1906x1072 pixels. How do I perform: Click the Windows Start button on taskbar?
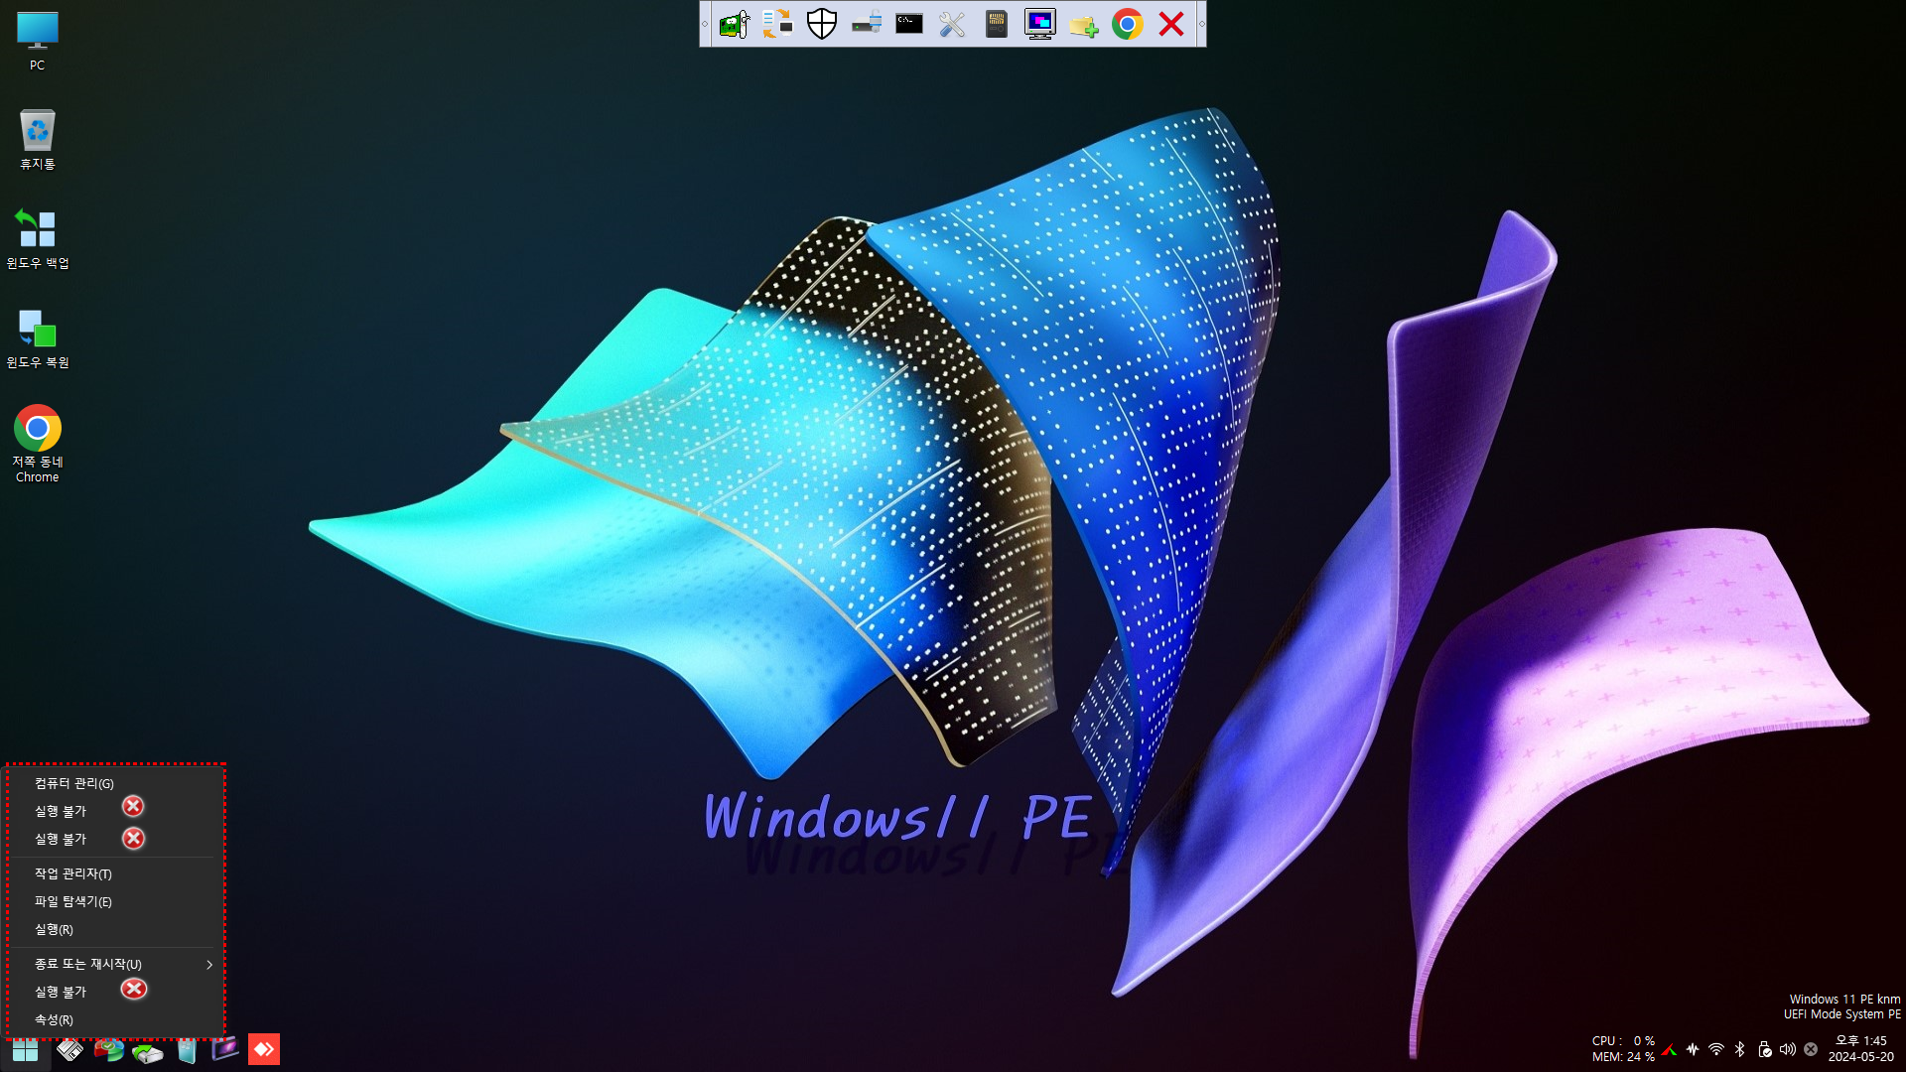coord(25,1050)
